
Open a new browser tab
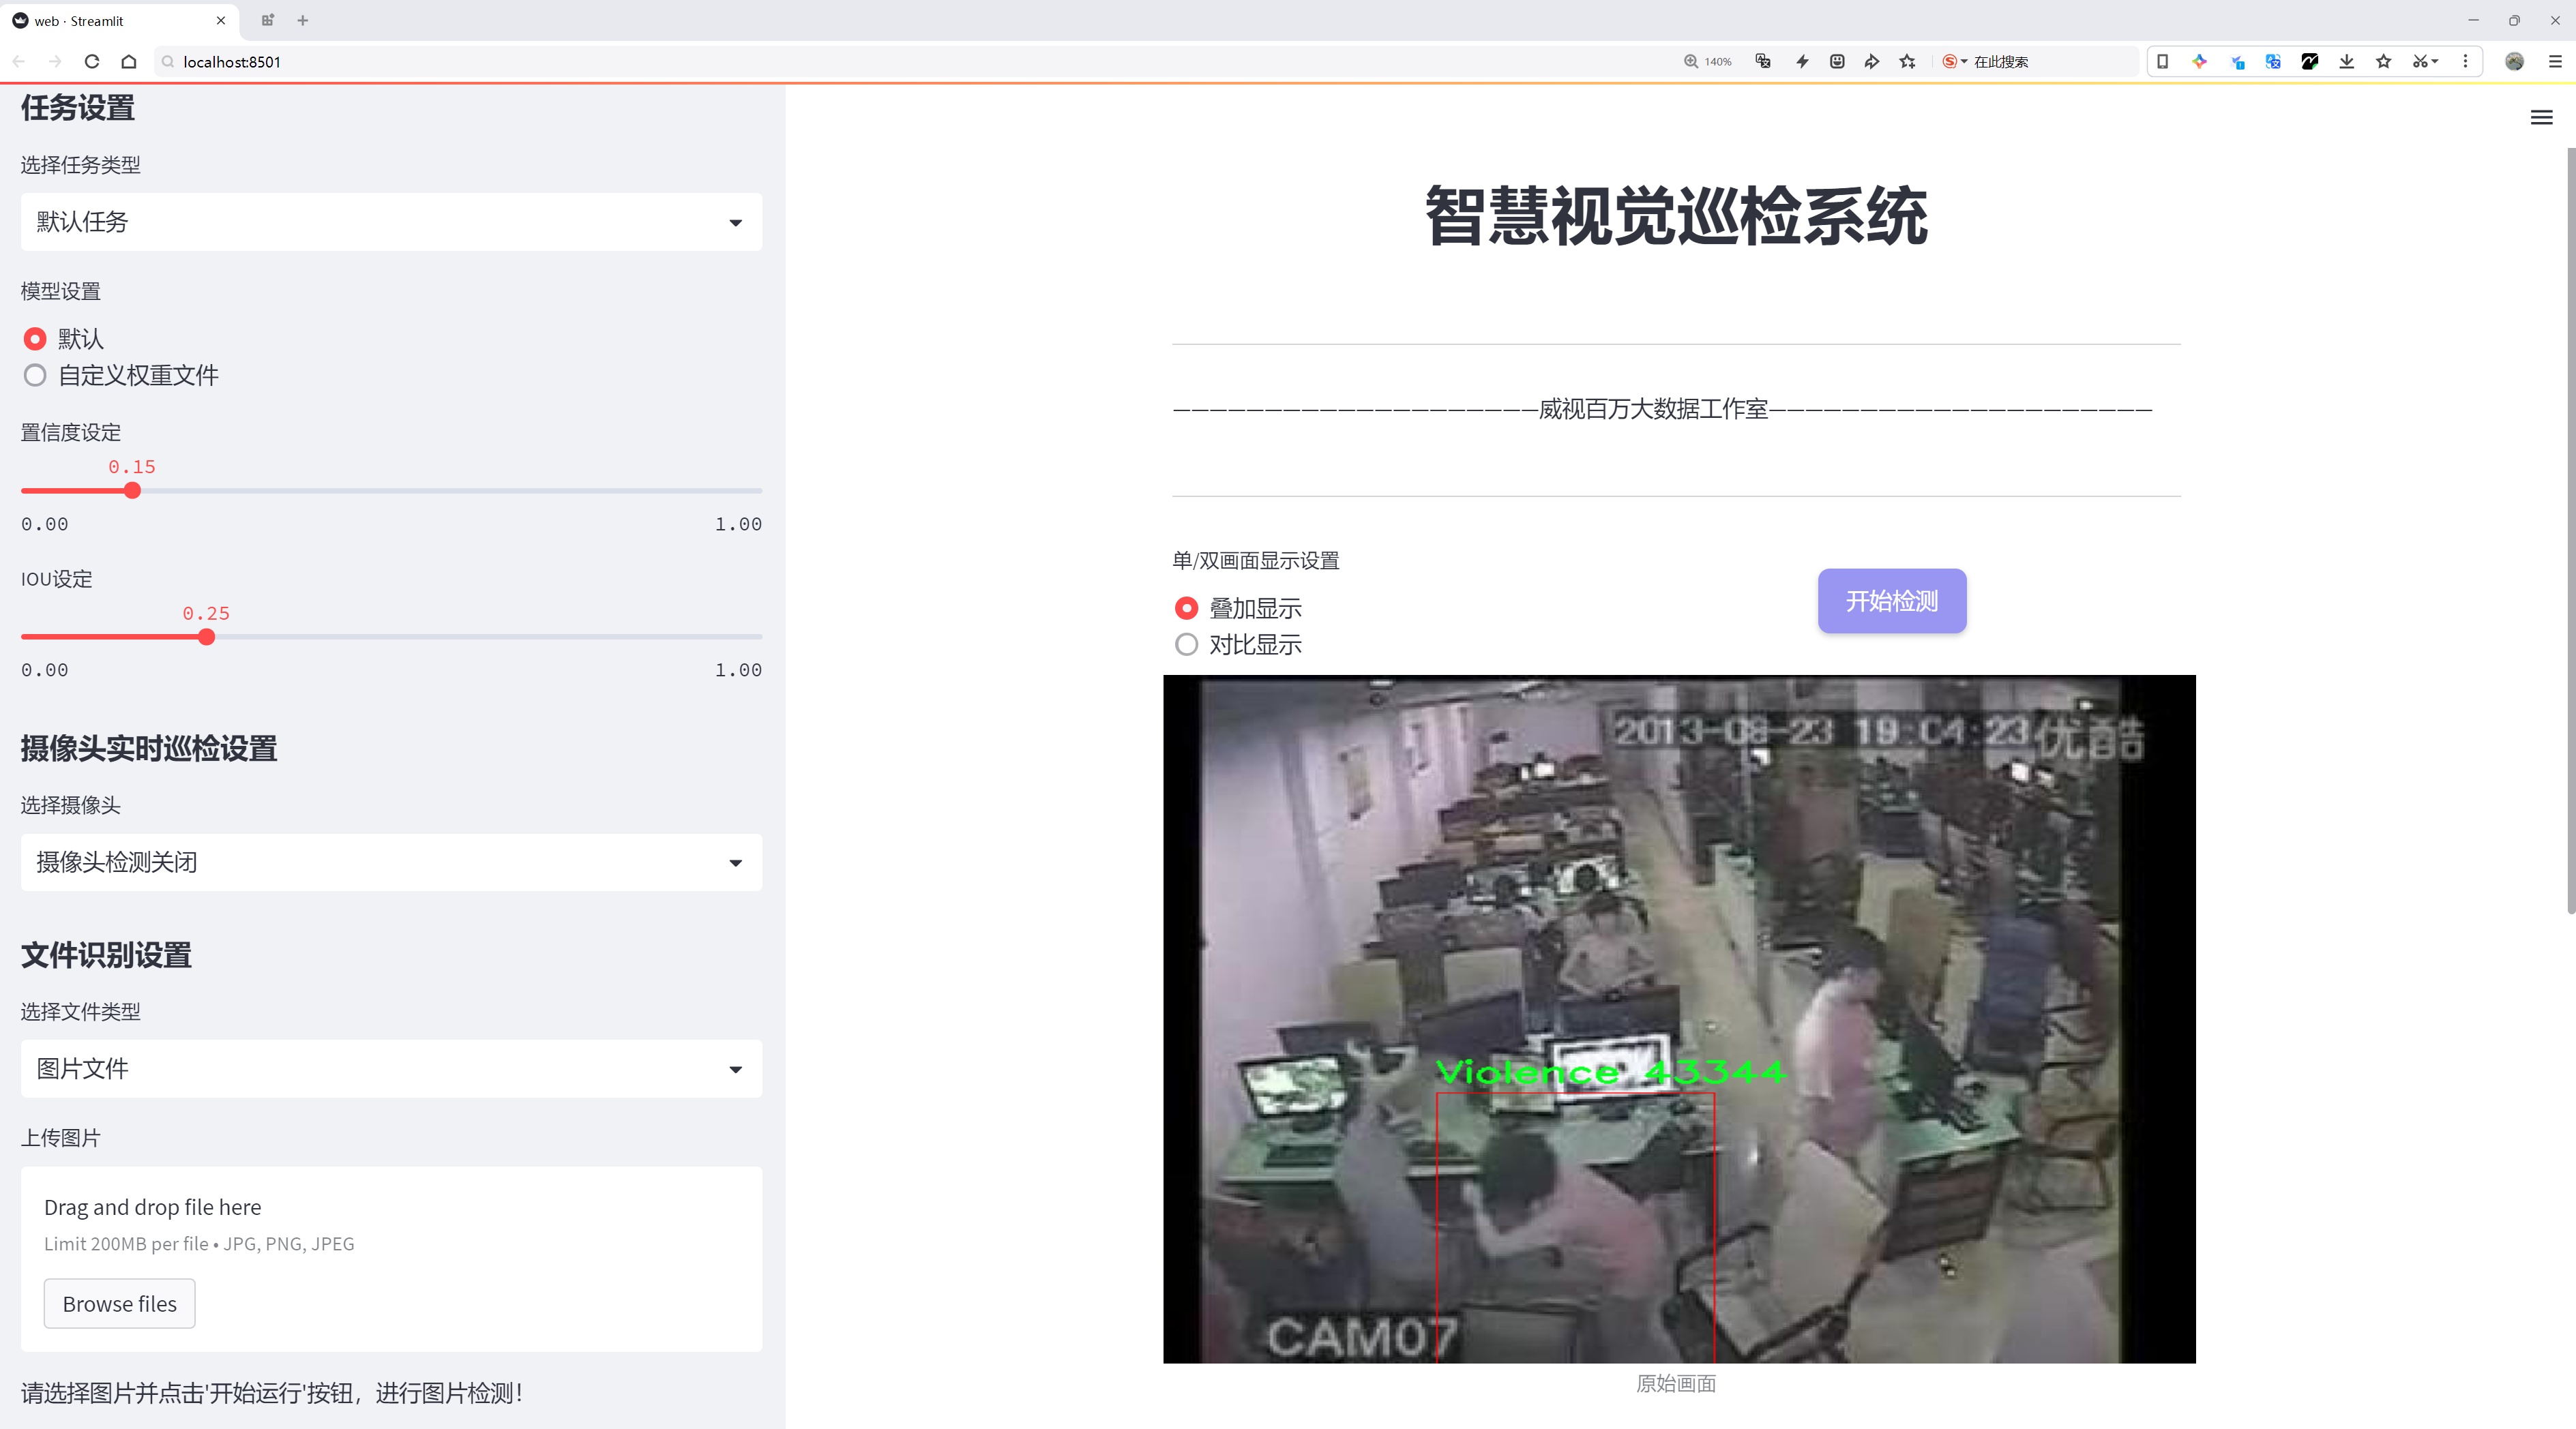point(303,20)
